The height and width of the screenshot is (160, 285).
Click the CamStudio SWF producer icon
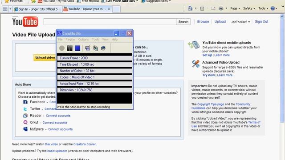click(x=103, y=48)
